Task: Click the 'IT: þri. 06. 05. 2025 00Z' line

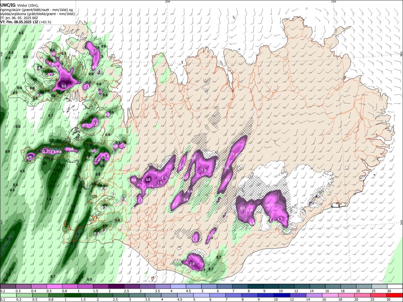Action: 19,18
